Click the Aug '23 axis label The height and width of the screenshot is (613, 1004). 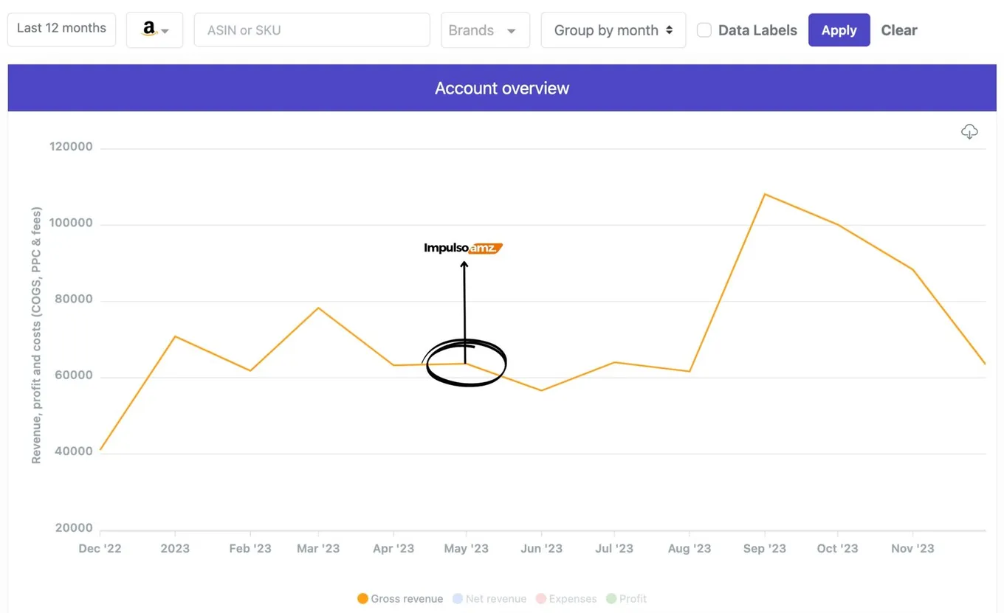pyautogui.click(x=690, y=549)
